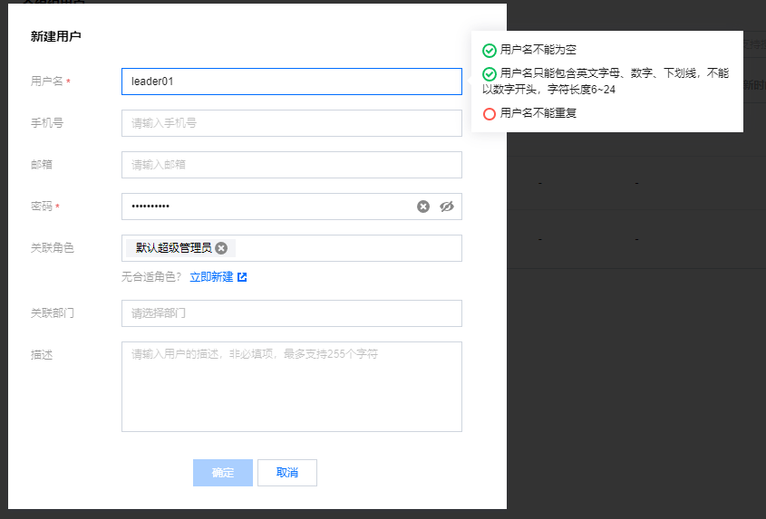Image resolution: width=766 pixels, height=519 pixels.
Task: Click inside the 密码 field
Action: click(267, 207)
